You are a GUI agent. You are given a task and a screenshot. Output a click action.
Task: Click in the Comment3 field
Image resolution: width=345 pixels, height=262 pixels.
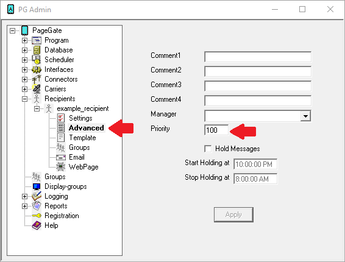click(x=258, y=87)
